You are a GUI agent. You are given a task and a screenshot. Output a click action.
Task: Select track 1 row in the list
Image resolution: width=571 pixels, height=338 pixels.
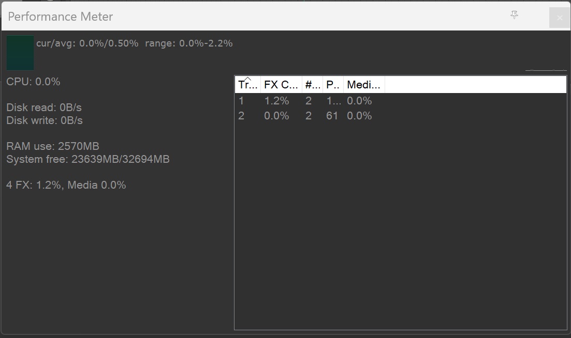[241, 101]
